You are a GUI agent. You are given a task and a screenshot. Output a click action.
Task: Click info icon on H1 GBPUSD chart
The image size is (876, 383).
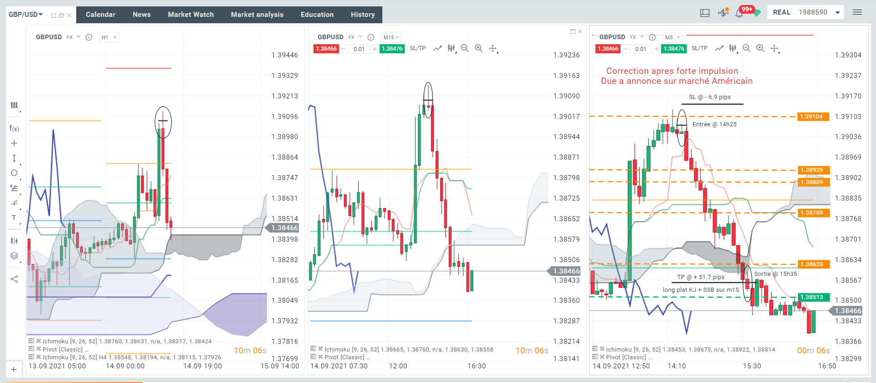(89, 37)
